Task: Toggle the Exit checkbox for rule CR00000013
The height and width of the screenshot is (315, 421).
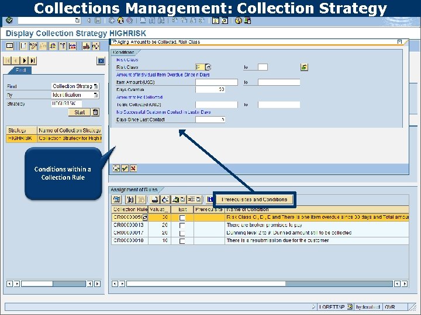Action: [182, 226]
